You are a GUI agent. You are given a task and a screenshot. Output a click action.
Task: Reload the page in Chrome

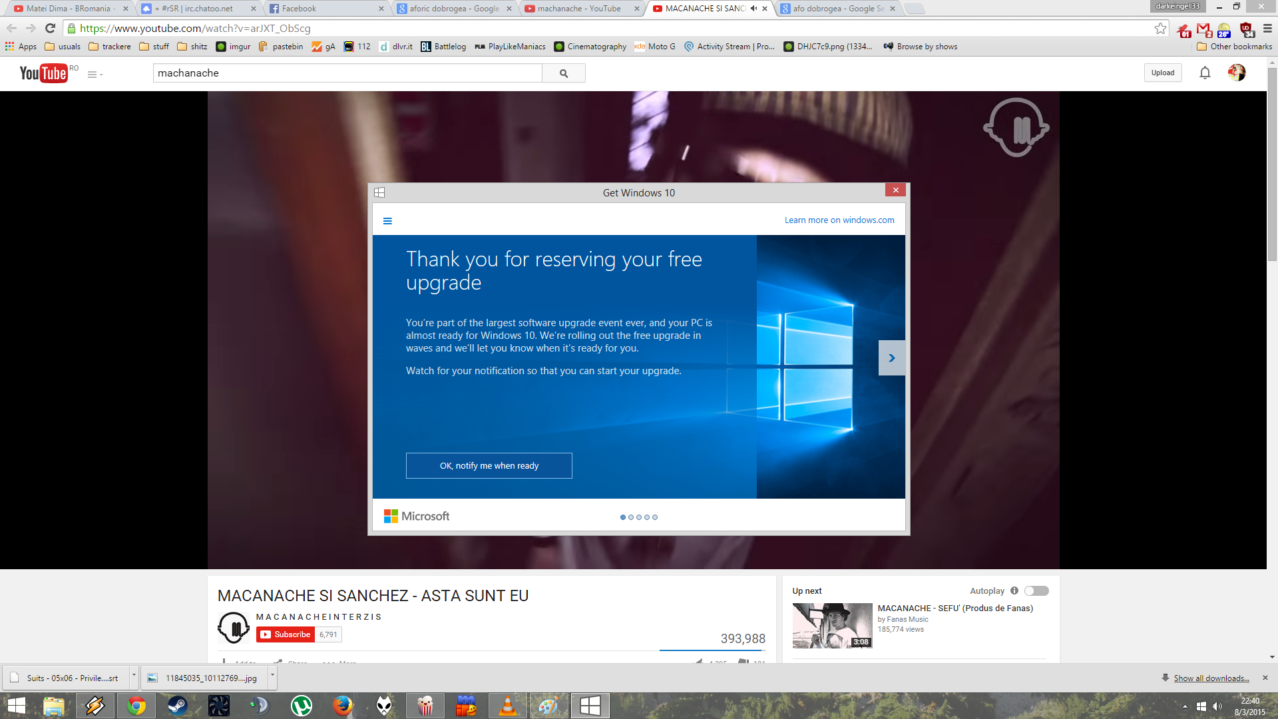50,28
